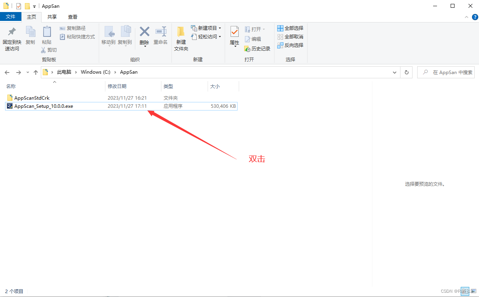Viewport: 479px width, 297px height.
Task: Click 反向选择 invert selection
Action: click(x=290, y=45)
